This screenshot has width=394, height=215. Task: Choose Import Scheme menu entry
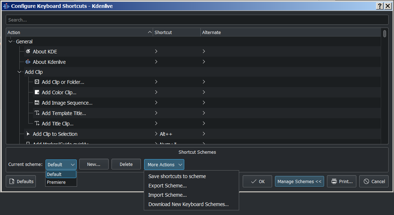167,195
